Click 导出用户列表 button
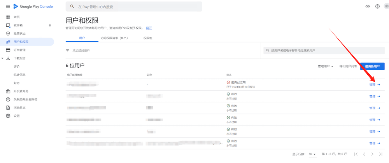 (x=348, y=67)
